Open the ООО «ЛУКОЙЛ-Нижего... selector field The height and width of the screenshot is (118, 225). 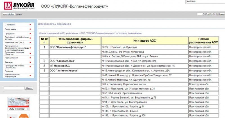tap(211, 14)
